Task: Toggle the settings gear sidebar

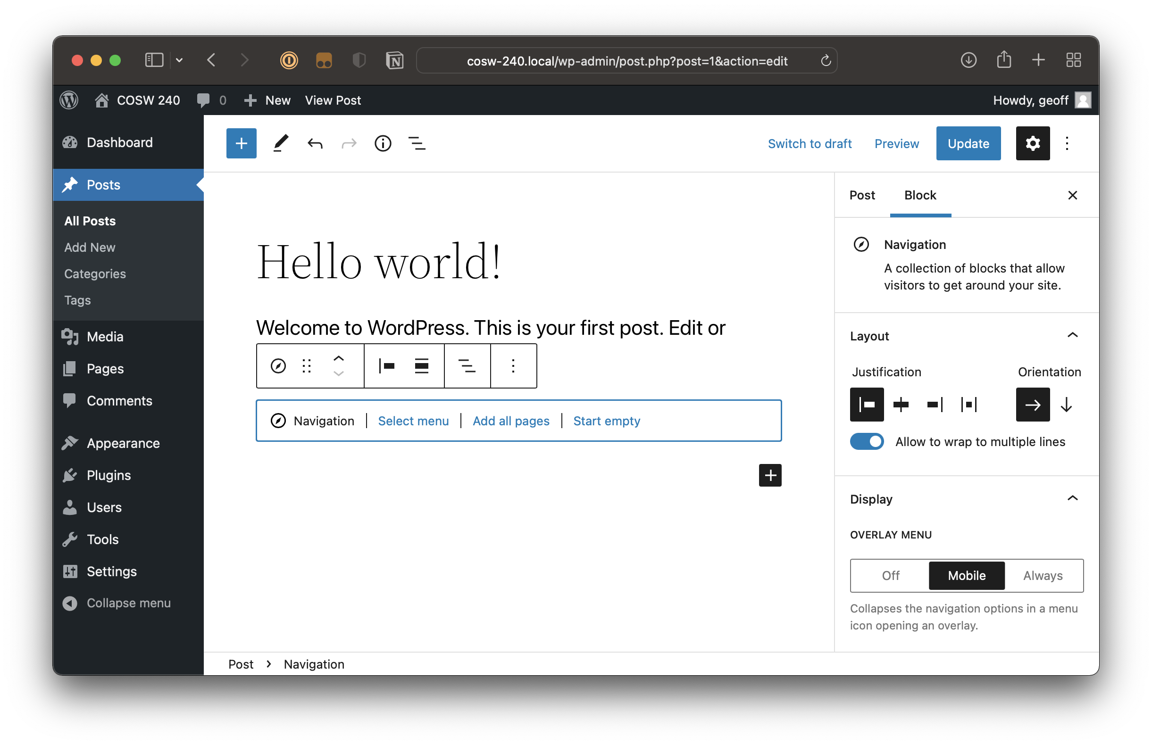Action: (1033, 143)
